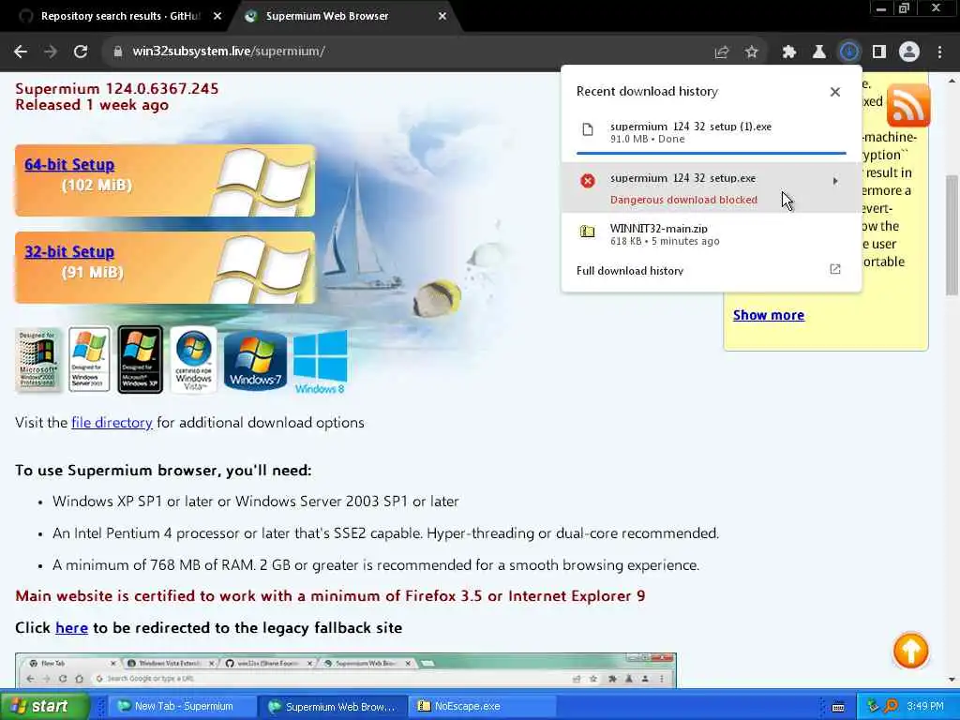Open the profile avatar menu
Screen dimensions: 960x720
pyautogui.click(x=908, y=52)
